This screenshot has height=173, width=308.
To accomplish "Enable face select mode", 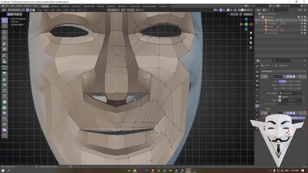I will click(34, 10).
